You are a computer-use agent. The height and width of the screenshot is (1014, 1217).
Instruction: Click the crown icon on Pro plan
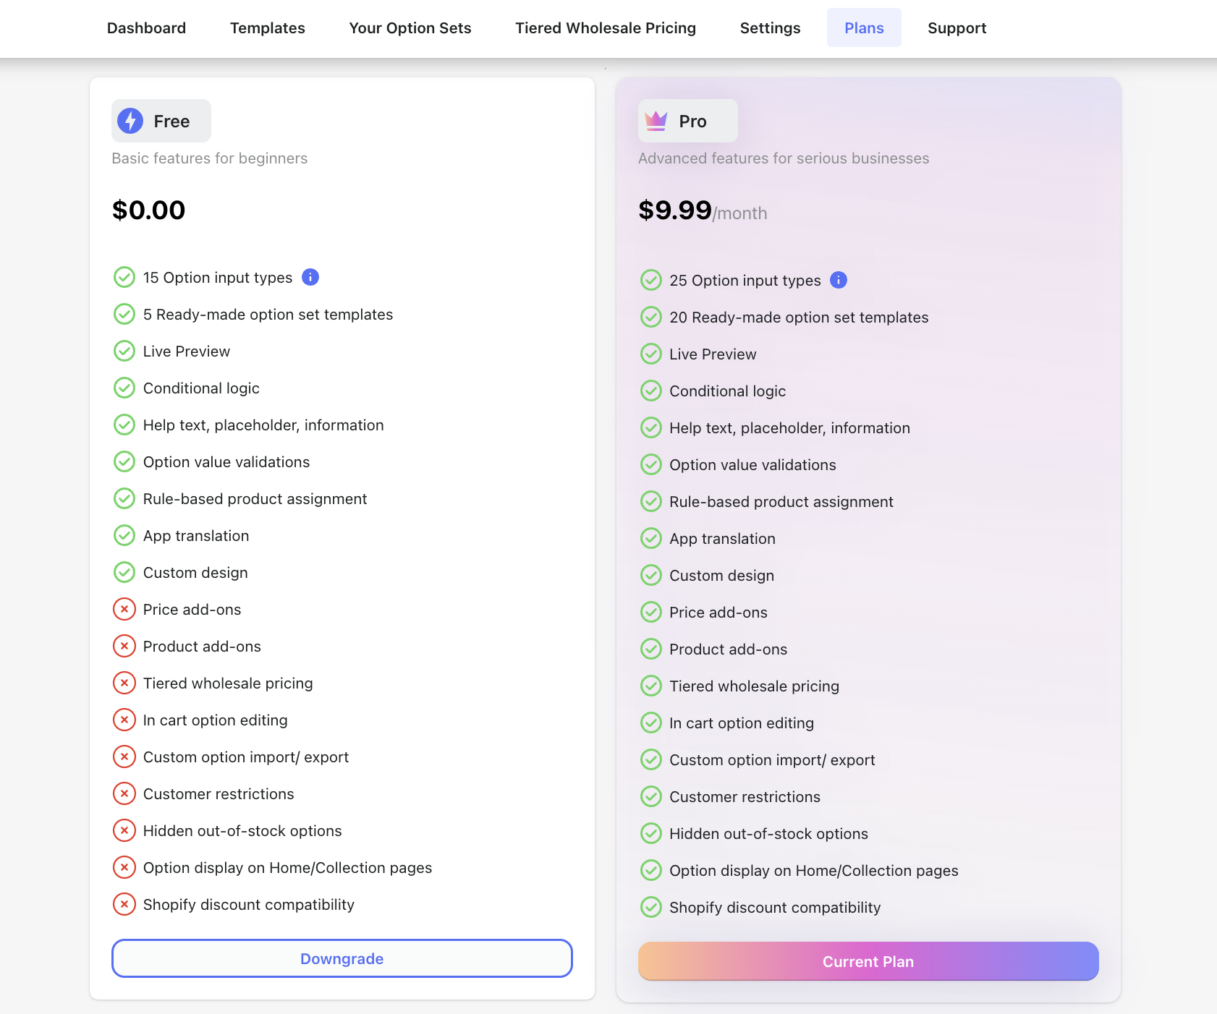(x=656, y=121)
